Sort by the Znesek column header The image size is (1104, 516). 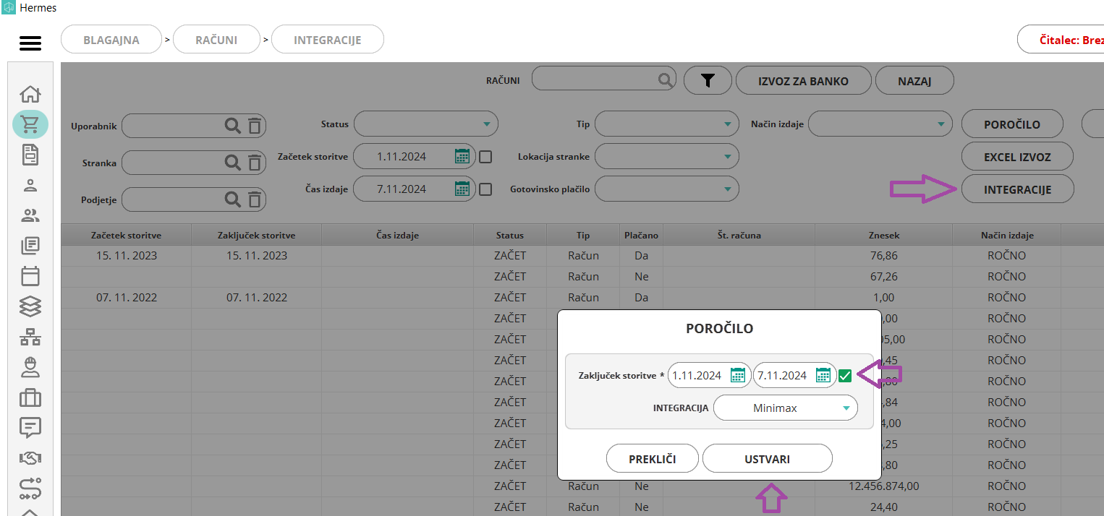pyautogui.click(x=883, y=235)
